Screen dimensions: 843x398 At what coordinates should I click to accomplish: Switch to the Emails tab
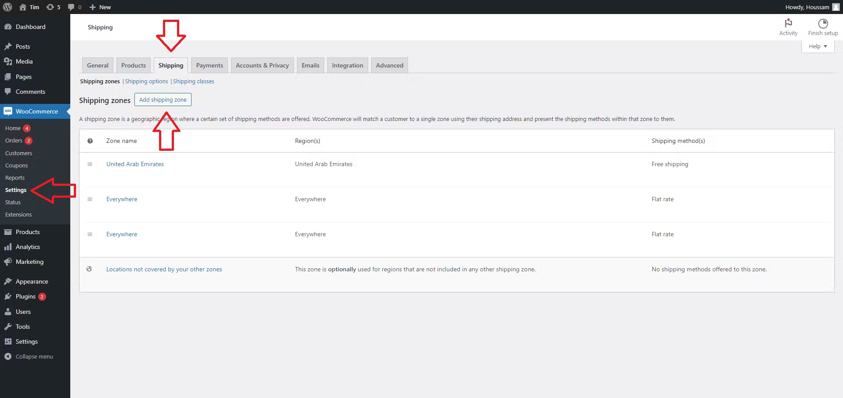point(311,65)
